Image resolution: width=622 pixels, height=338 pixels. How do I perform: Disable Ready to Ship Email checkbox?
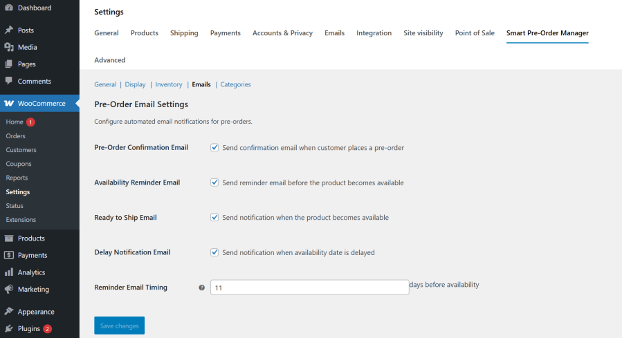pos(214,217)
